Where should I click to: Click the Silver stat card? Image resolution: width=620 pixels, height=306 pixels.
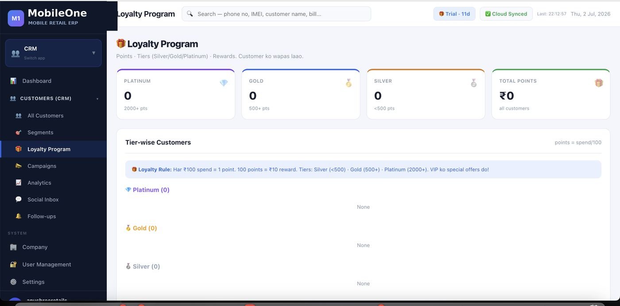point(426,94)
